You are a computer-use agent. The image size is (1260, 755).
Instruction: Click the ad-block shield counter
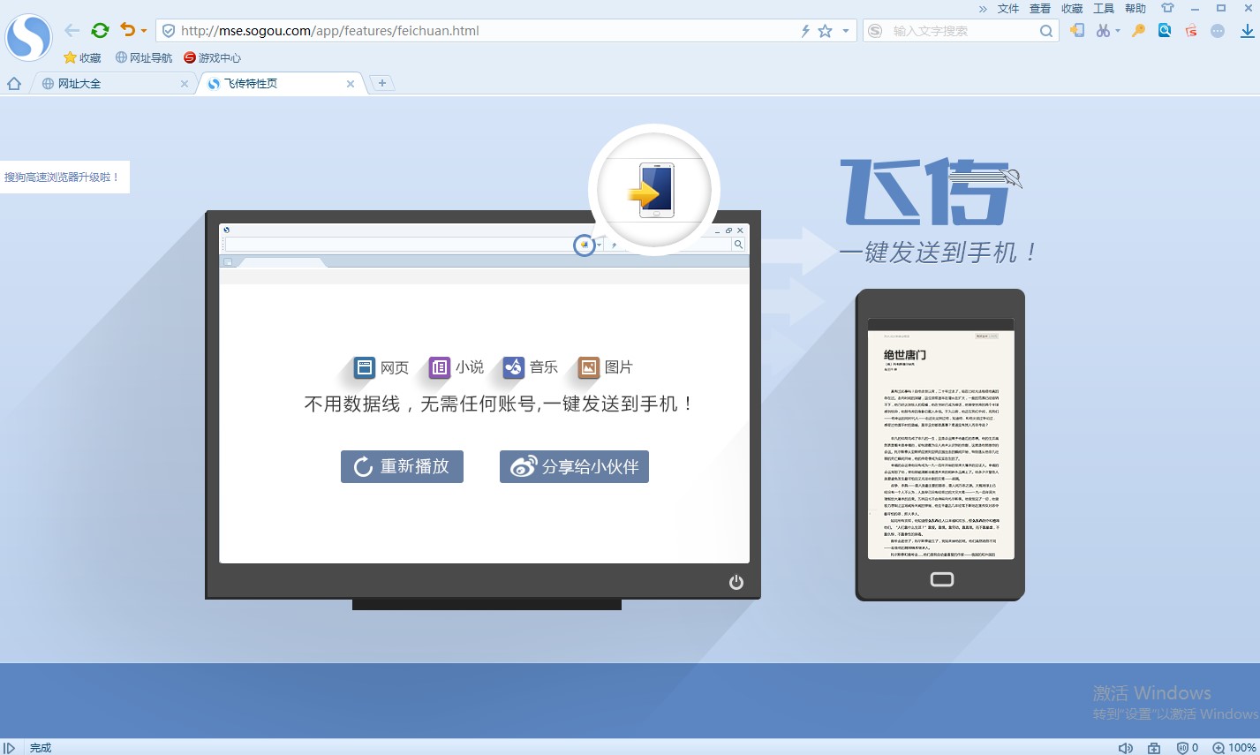(1188, 748)
